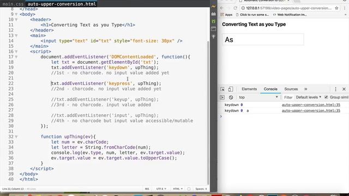Viewport: 349px width, 196px height.
Task: Toggle the device toolbar in DevTools
Action: click(231, 89)
